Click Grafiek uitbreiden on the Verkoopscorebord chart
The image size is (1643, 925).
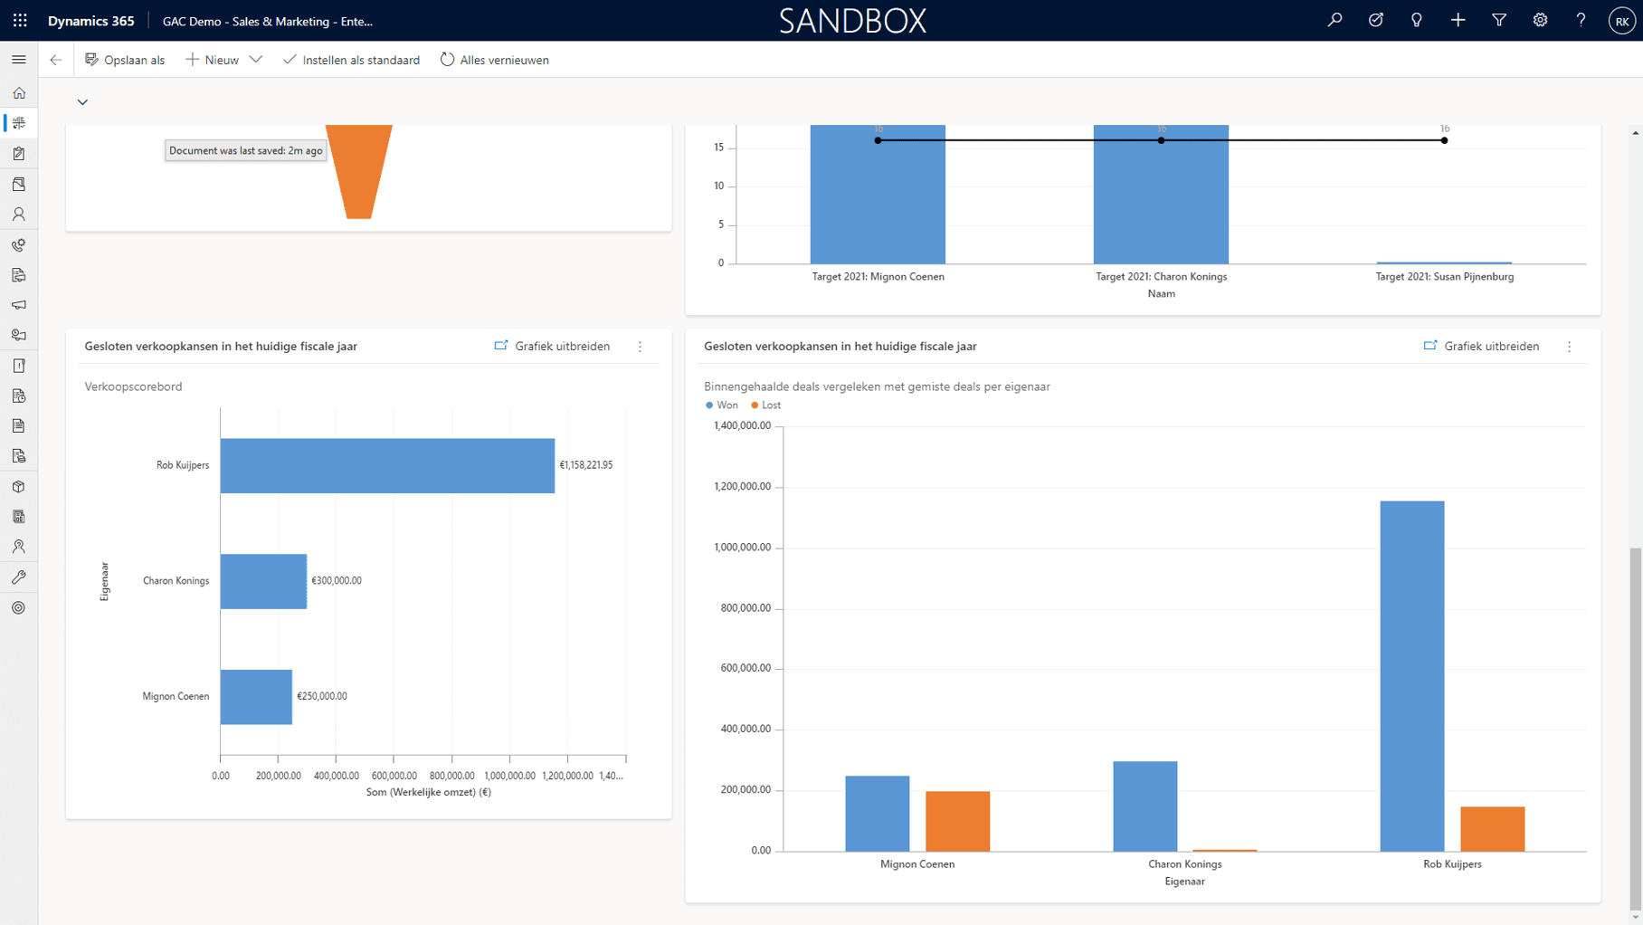(552, 346)
